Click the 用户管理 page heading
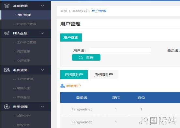 (x=70, y=24)
